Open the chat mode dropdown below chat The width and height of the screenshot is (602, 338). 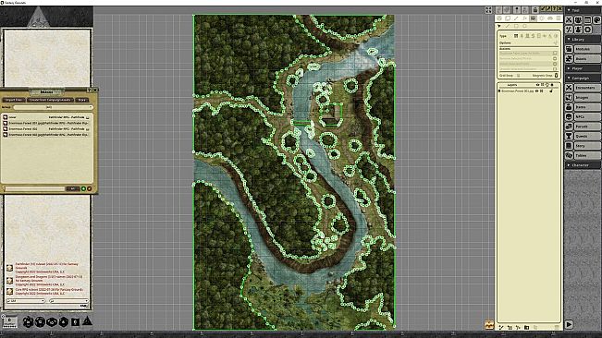click(26, 301)
